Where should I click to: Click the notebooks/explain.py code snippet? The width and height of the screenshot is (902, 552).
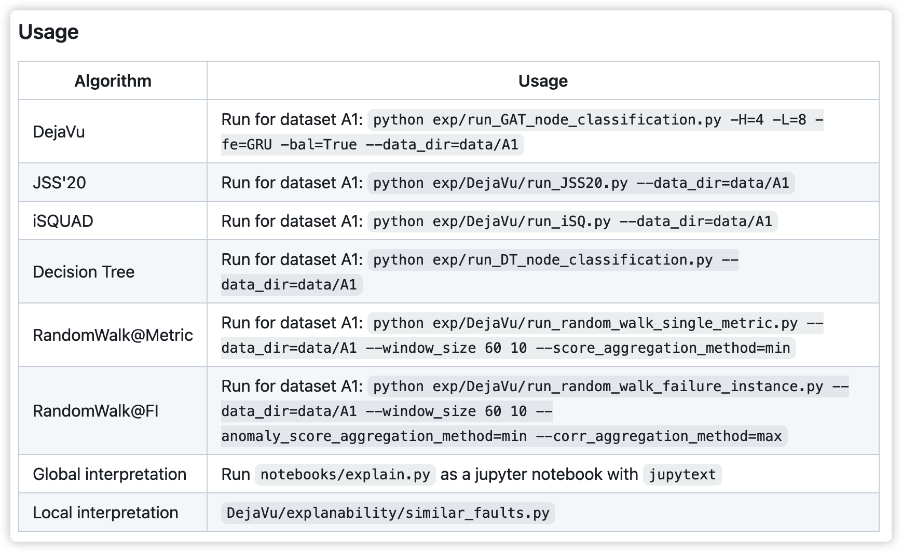click(x=345, y=474)
